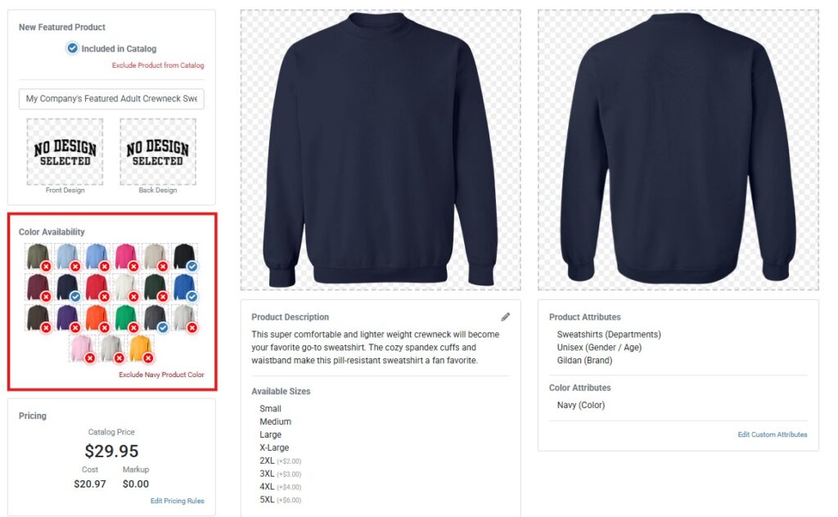Select the gold yellow sweatshirt swatch
This screenshot has height=517, width=838.
coord(141,348)
